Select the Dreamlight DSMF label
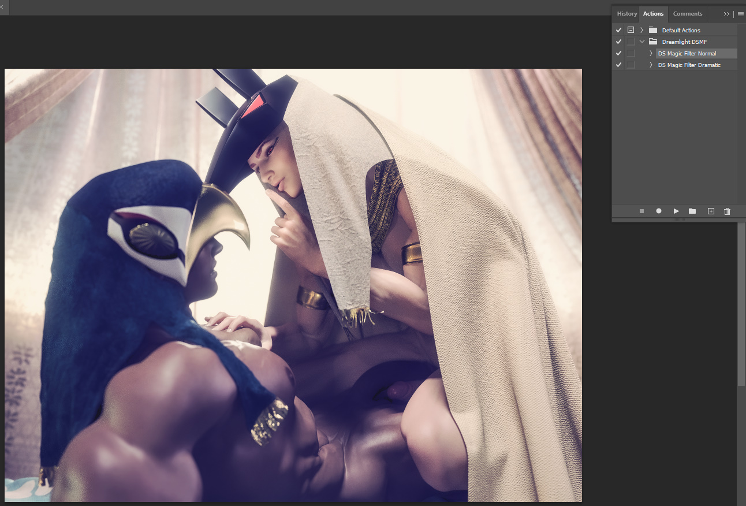746x506 pixels. coord(684,42)
